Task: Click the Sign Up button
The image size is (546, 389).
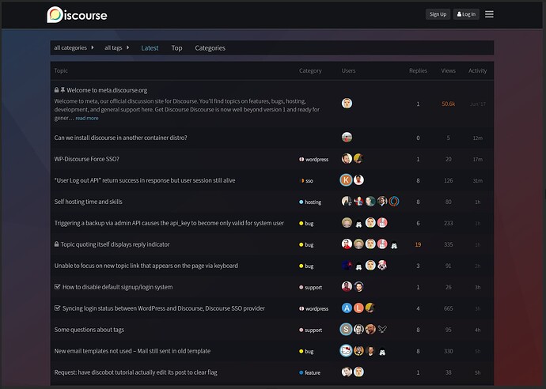Action: pos(438,14)
